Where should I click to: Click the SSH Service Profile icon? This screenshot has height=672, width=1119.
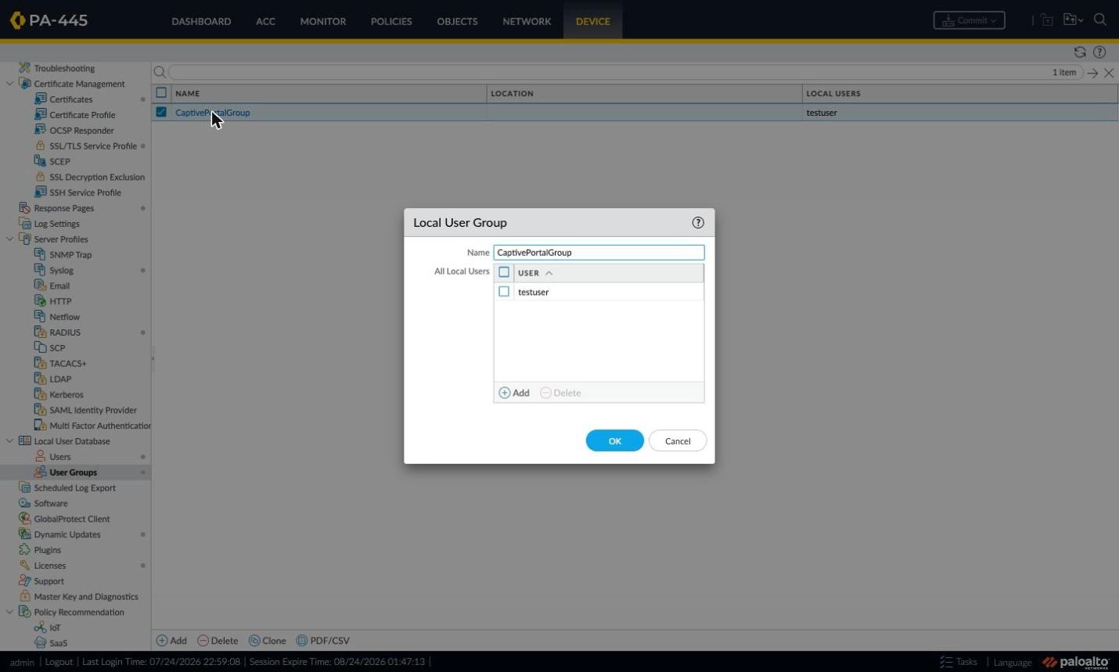[41, 192]
